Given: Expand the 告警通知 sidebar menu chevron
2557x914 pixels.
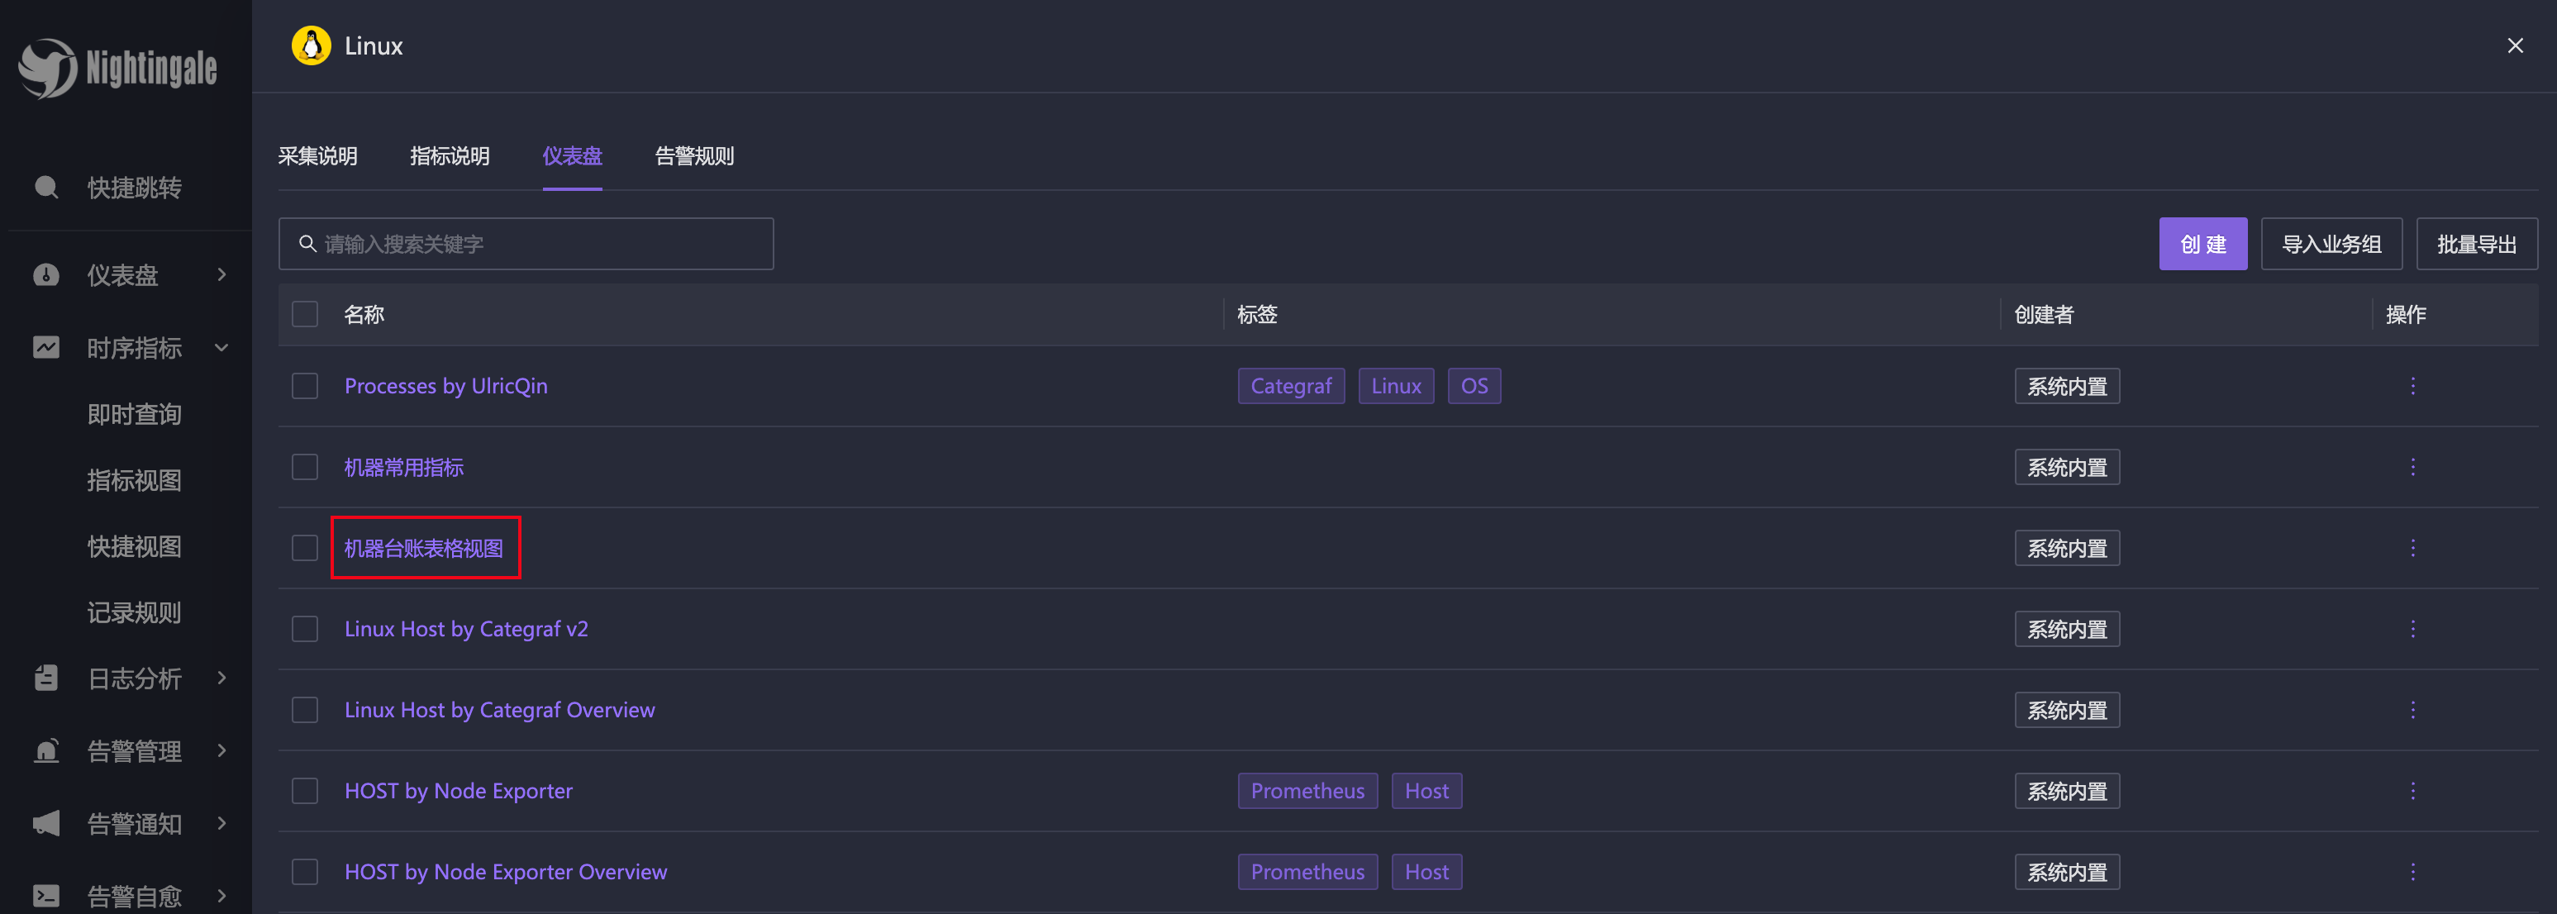Looking at the screenshot, I should point(221,823).
